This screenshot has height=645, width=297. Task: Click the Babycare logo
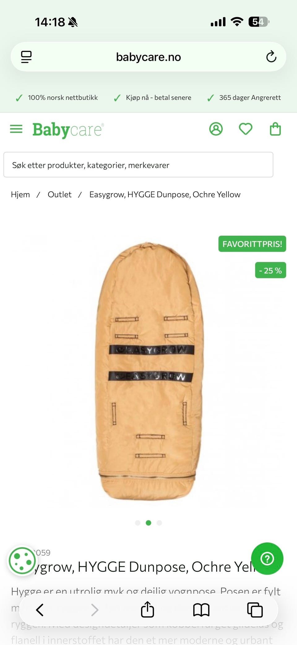68,130
